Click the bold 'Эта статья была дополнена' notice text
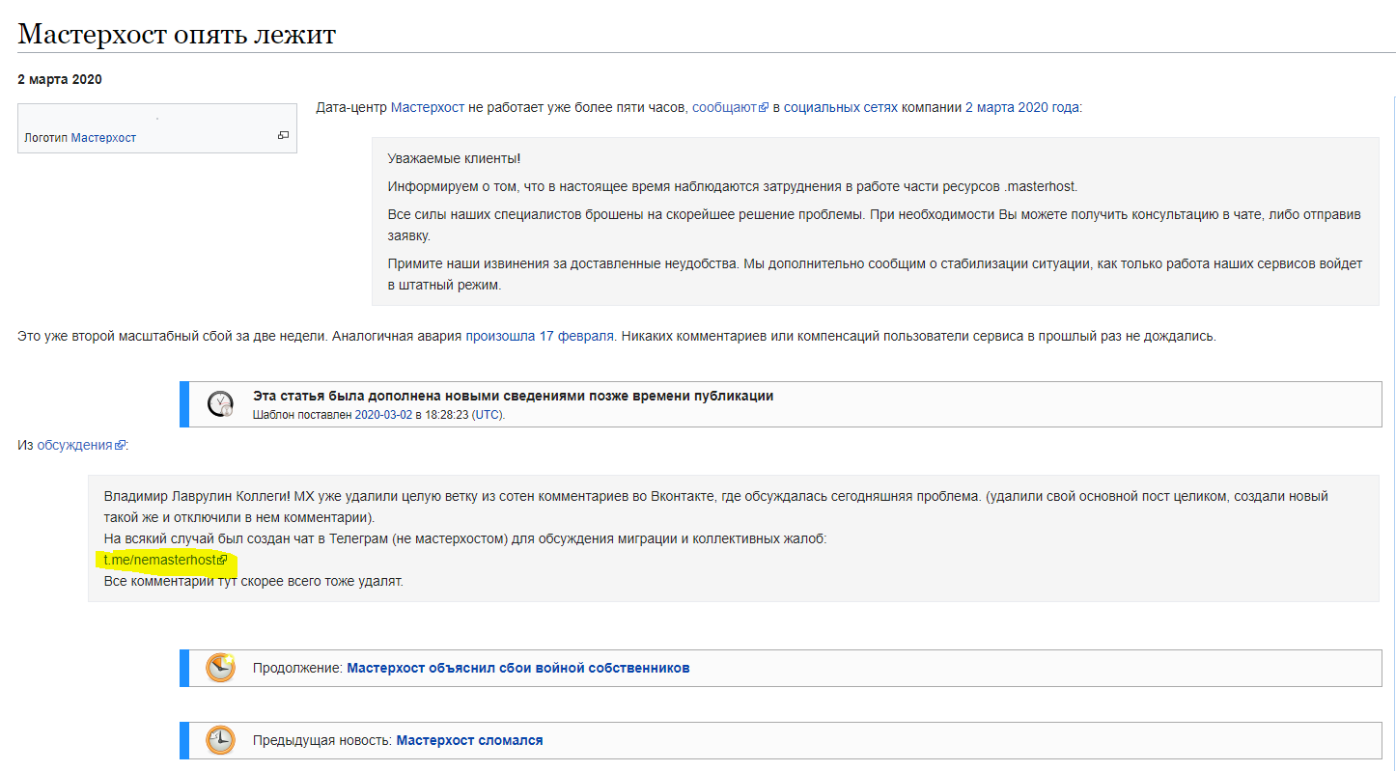 coord(513,396)
